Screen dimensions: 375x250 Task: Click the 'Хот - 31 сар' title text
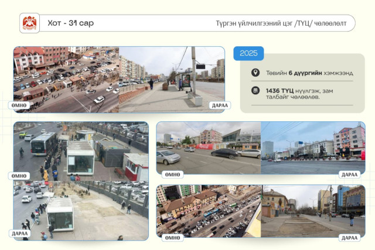[71, 23]
